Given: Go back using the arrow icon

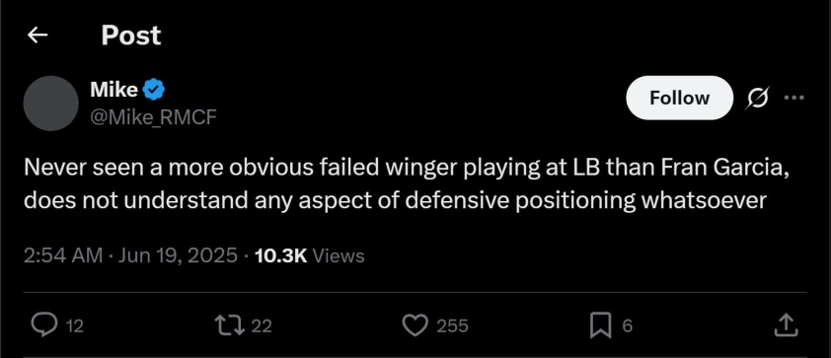Looking at the screenshot, I should point(38,36).
